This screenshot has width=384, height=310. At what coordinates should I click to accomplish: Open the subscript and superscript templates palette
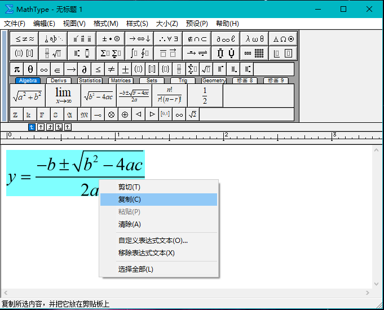click(x=82, y=53)
